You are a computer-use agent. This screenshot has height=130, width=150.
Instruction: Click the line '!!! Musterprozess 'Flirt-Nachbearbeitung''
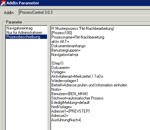pos(83,28)
